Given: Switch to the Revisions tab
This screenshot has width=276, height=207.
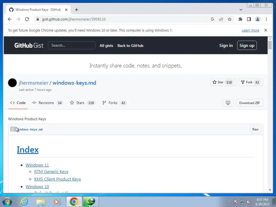Looking at the screenshot, I should pyautogui.click(x=47, y=103).
